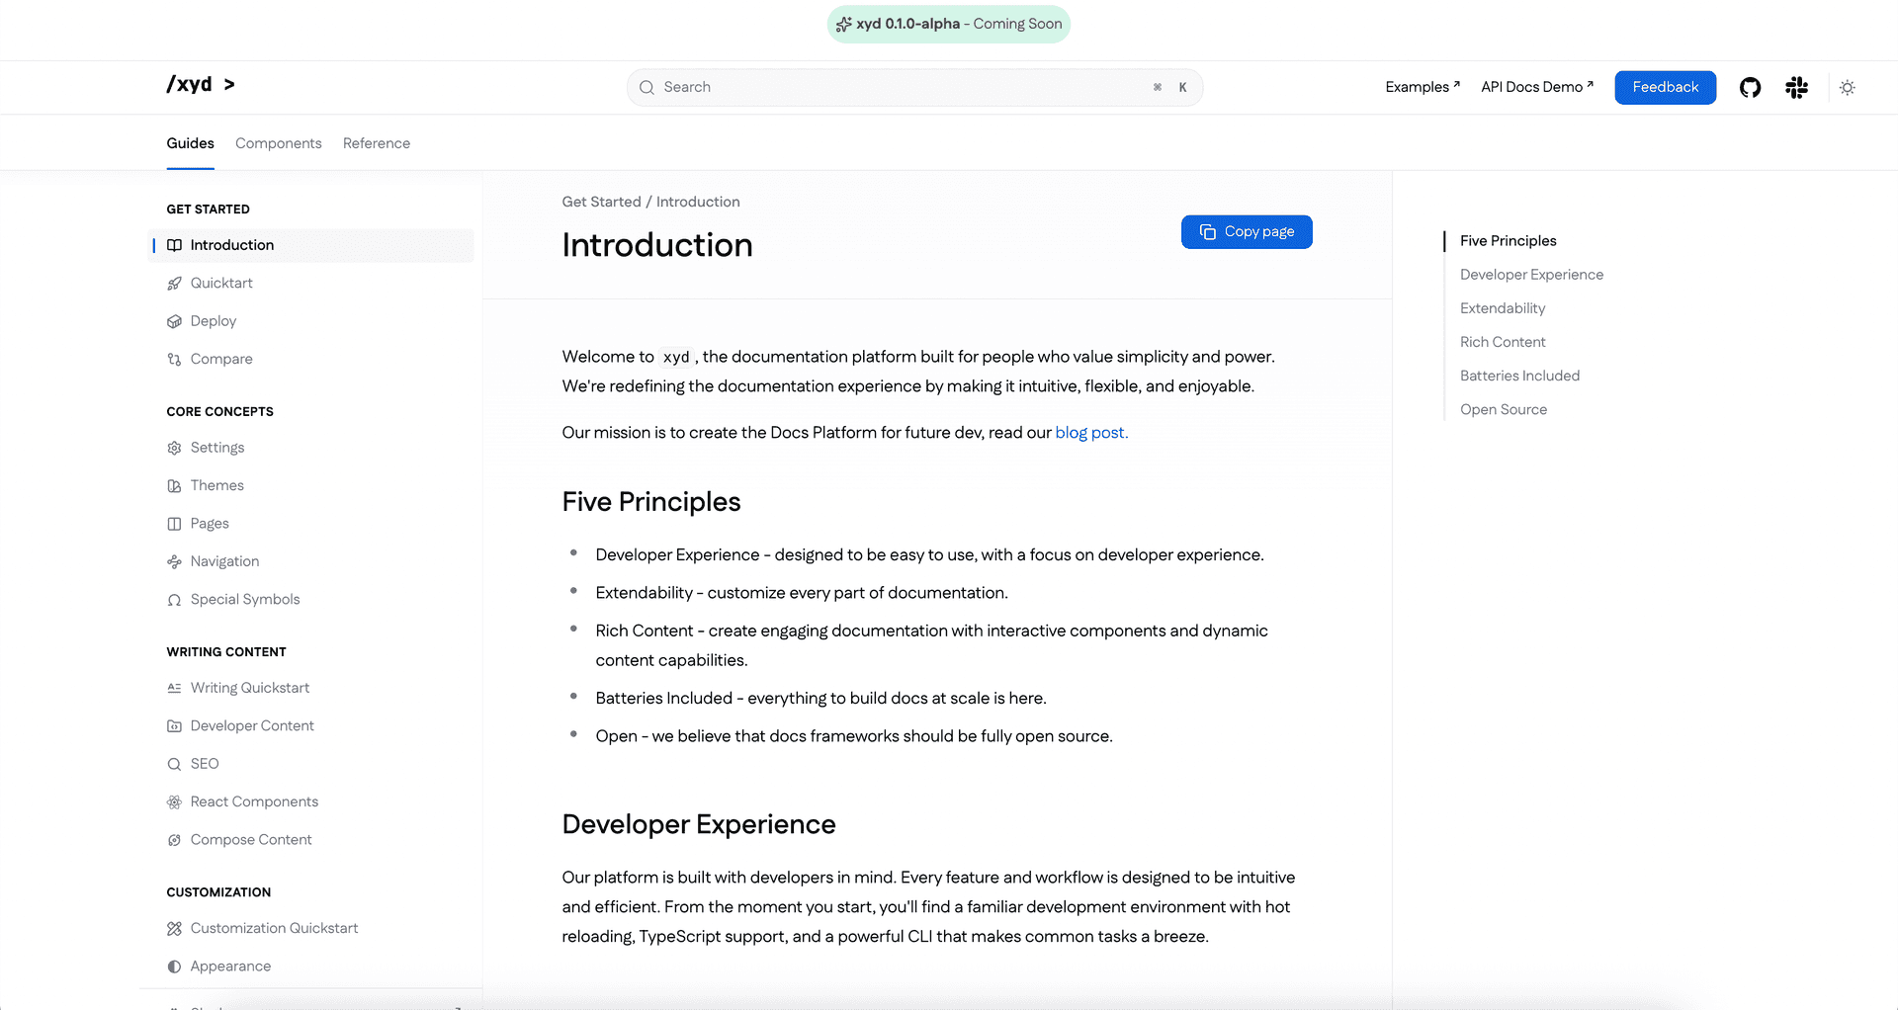Click the Copy page button
This screenshot has width=1898, height=1010.
(1247, 232)
